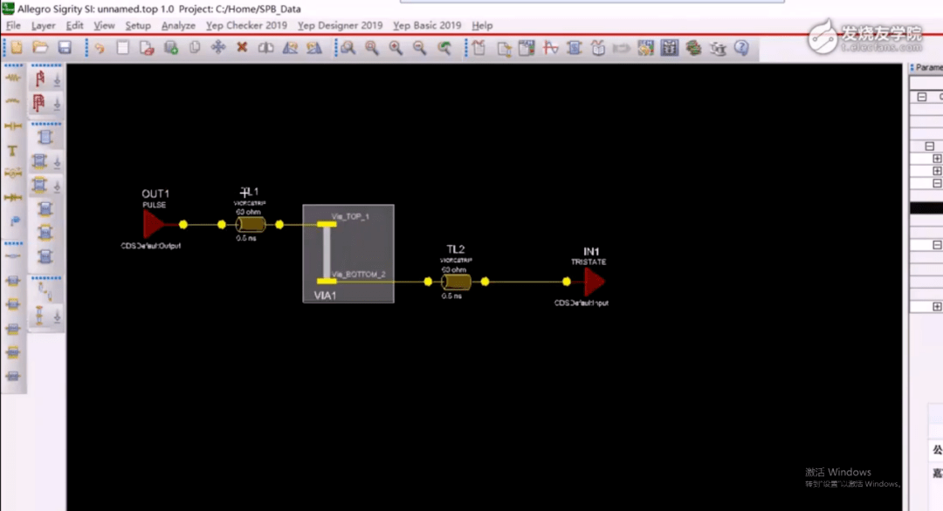Click the Via_TOP_1 yellow pad
Viewport: 943px width, 511px height.
327,224
